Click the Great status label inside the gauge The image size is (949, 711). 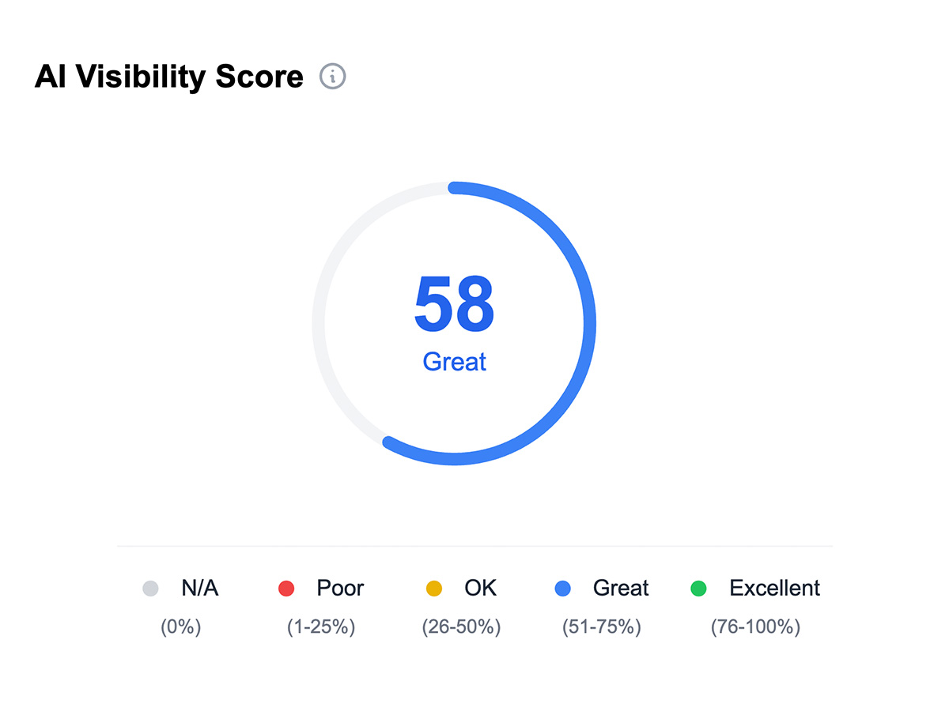[454, 362]
